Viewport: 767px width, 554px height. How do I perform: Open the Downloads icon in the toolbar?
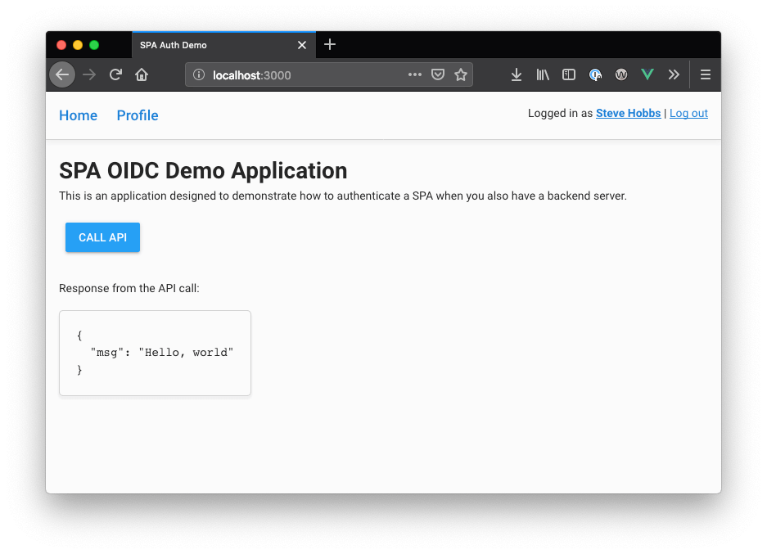coord(517,74)
